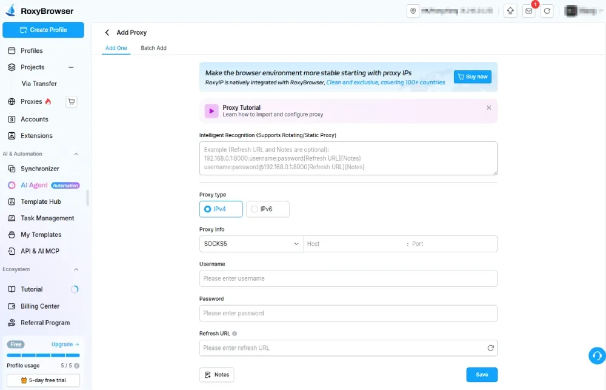Screen dimensions: 606x390
Task: Click the Accounts sidebar icon
Action: click(12, 119)
